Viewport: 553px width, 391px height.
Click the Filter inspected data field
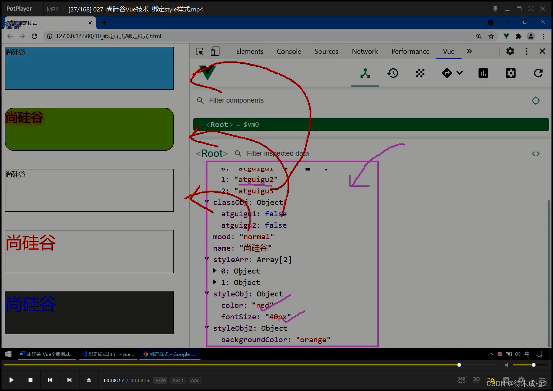click(x=278, y=153)
